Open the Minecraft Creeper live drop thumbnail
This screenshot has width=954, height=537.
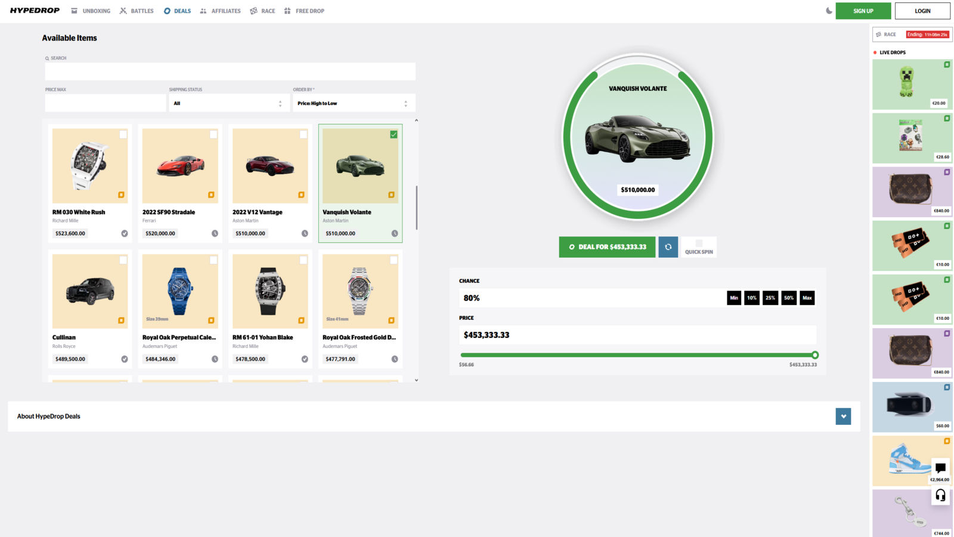912,84
